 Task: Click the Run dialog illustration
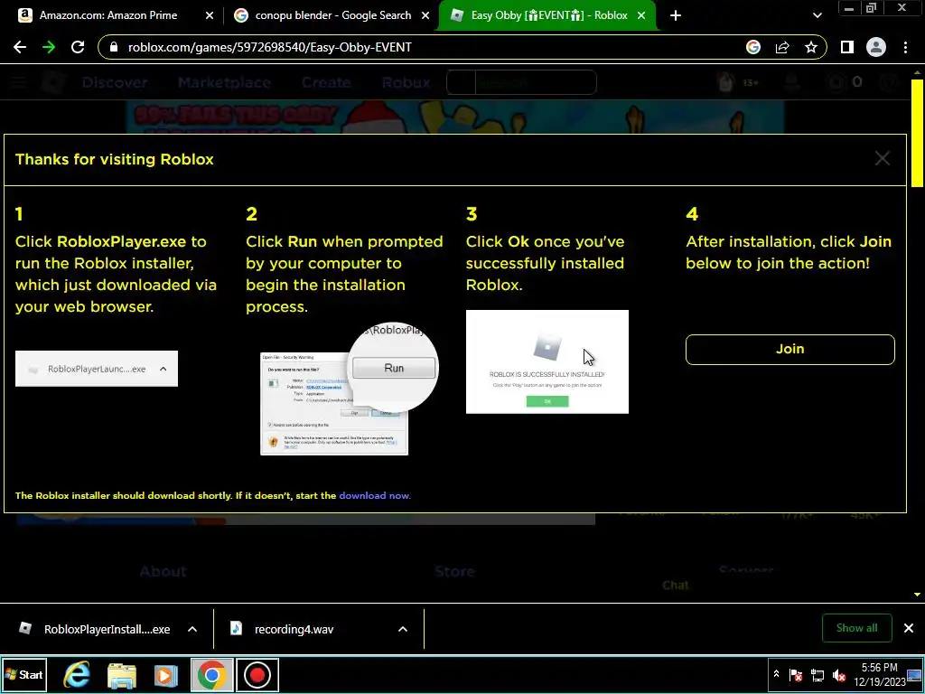tap(350, 389)
